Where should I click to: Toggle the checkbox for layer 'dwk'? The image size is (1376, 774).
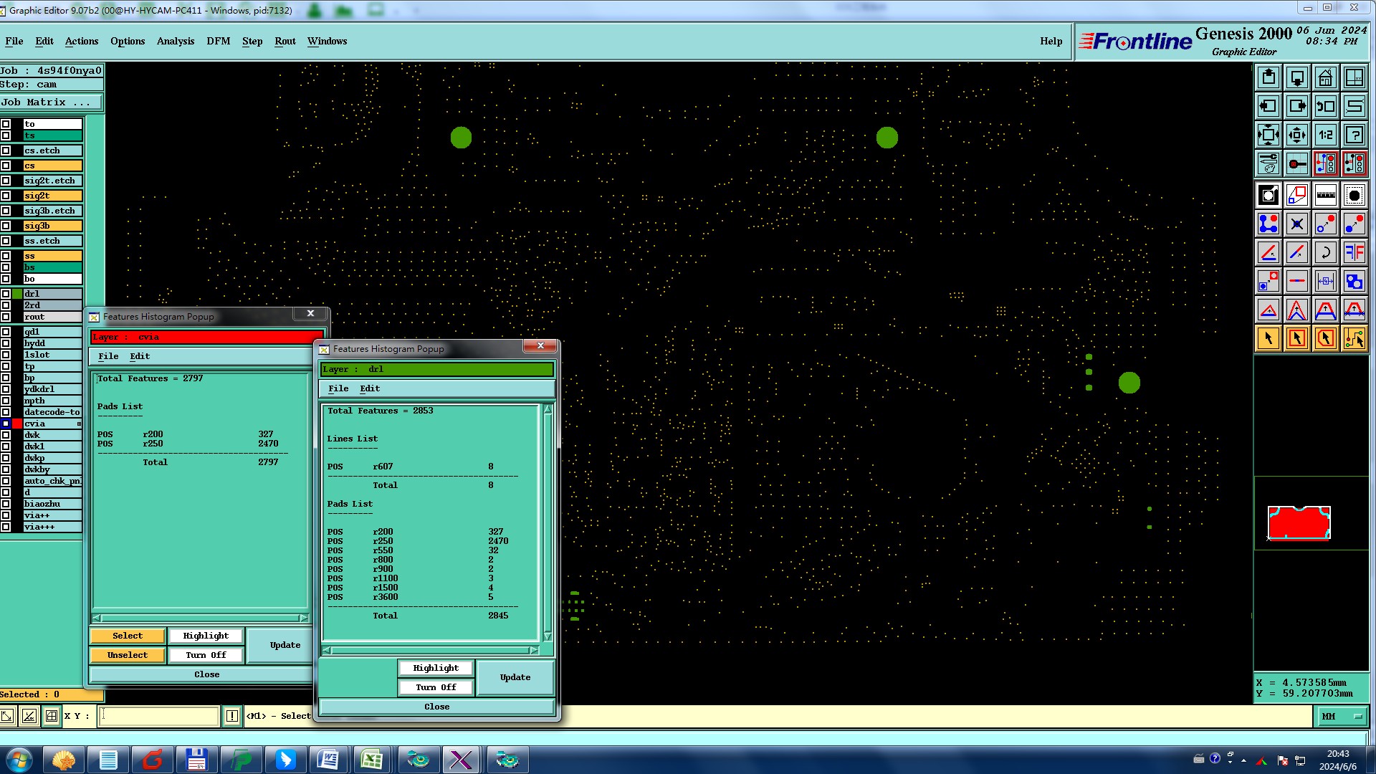click(6, 435)
